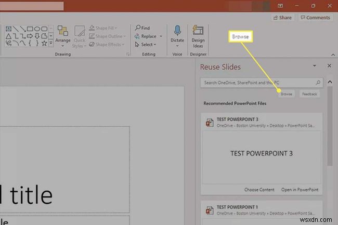Close the Reuse Slides pane

click(x=329, y=65)
